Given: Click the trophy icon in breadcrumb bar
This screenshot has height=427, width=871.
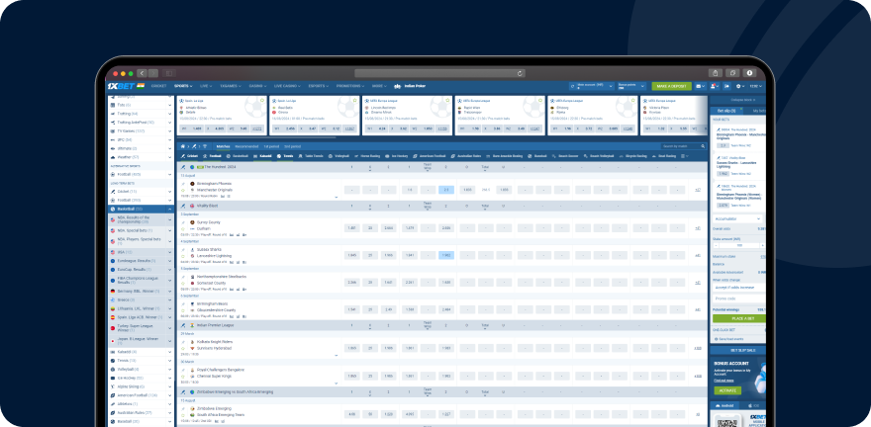Looking at the screenshot, I should coord(204,146).
